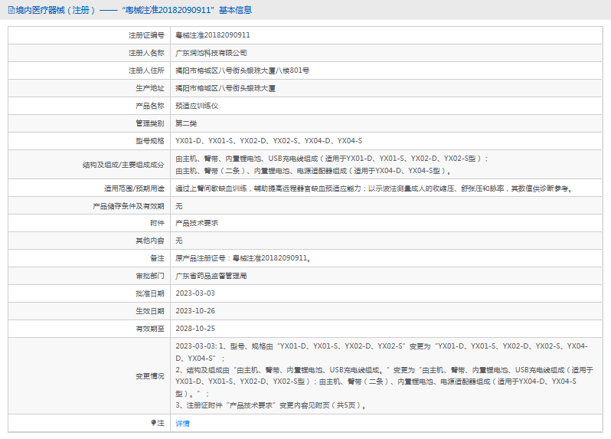Click the 生产地址 label
This screenshot has width=611, height=439.
pyautogui.click(x=150, y=88)
